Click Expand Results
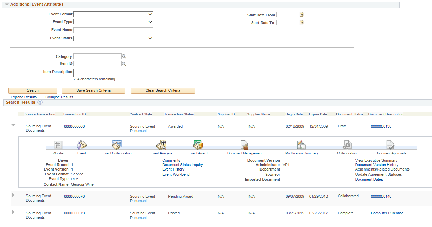 point(23,97)
